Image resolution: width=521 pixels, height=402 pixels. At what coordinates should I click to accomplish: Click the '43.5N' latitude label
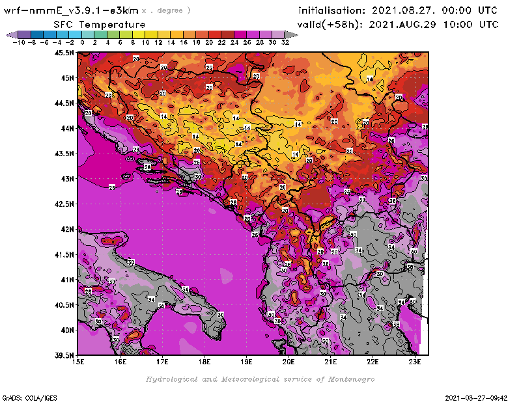click(64, 154)
